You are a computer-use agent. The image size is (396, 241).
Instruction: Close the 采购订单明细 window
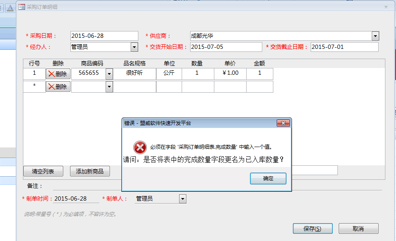(x=385, y=7)
